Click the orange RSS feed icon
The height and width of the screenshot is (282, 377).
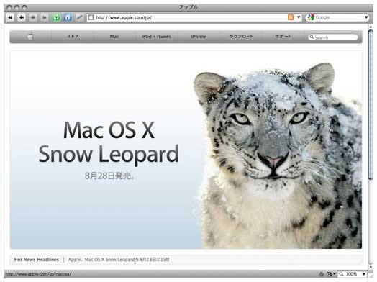291,17
